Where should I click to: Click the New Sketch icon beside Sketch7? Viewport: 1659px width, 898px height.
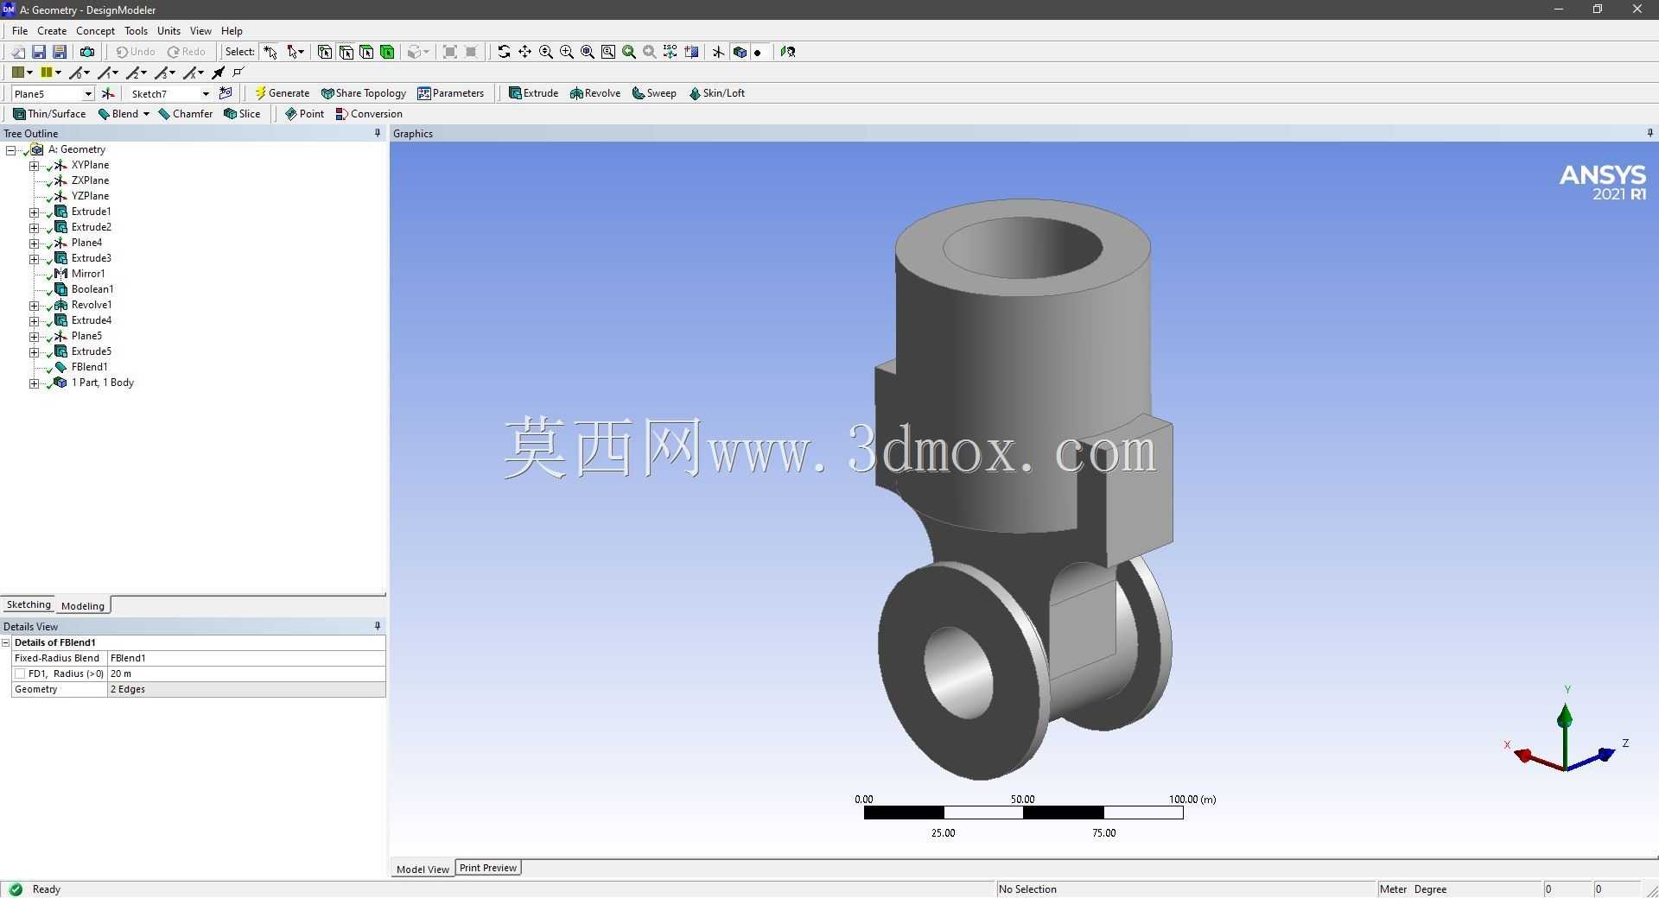[x=226, y=93]
